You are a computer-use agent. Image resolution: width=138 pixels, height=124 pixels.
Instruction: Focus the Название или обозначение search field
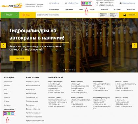67,15
